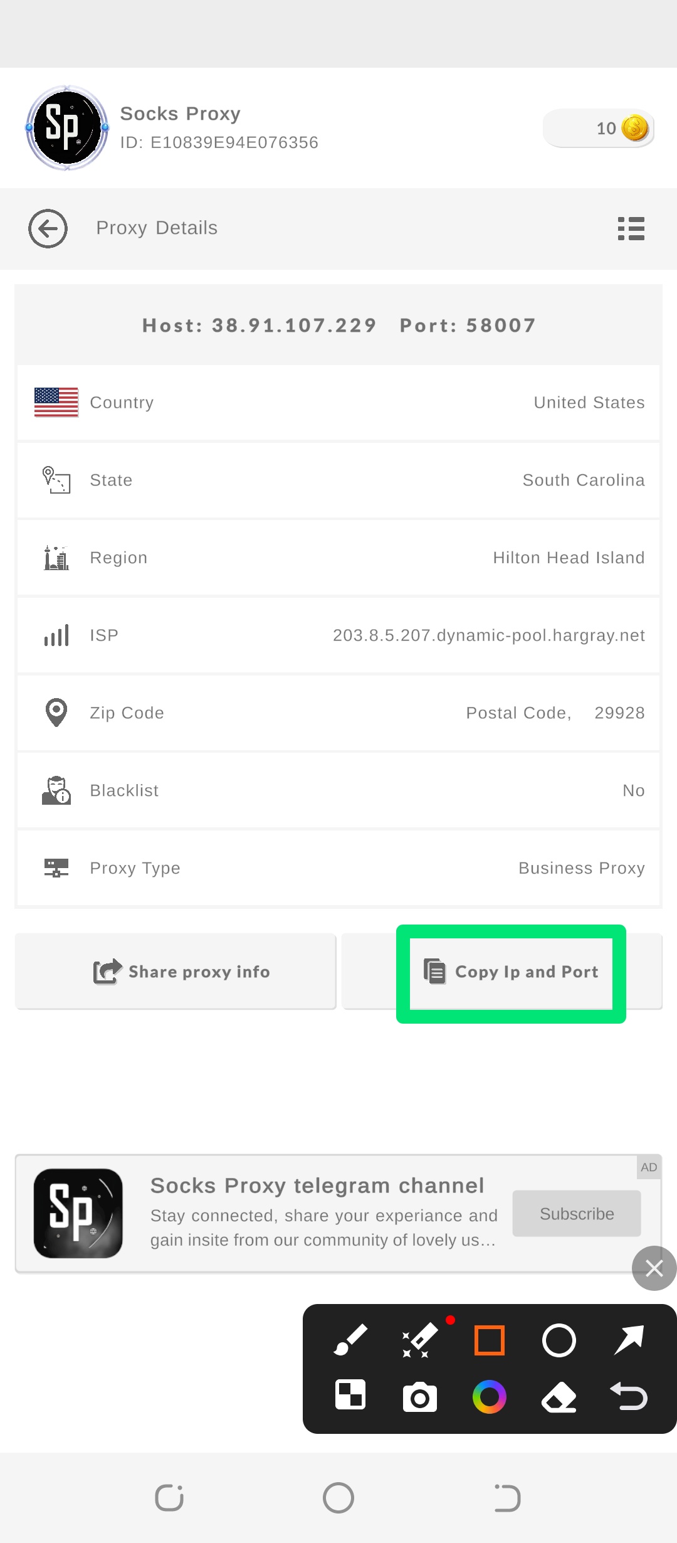Select the paintbrush drawing tool

point(350,1340)
